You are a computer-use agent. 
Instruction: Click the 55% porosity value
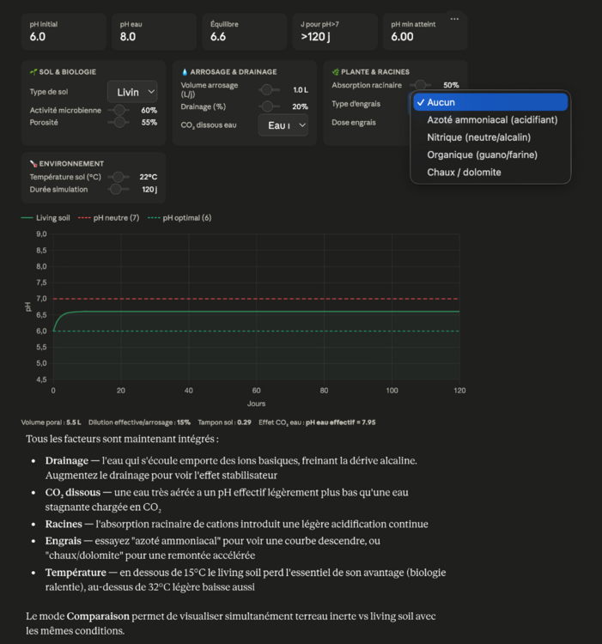pyautogui.click(x=149, y=123)
